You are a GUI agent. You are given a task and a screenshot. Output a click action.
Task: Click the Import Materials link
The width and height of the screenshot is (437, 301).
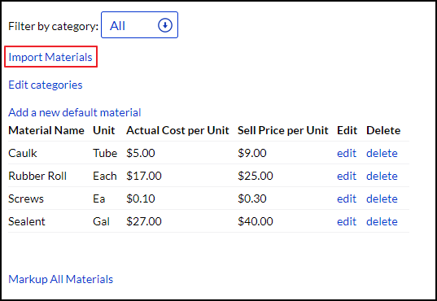point(50,57)
